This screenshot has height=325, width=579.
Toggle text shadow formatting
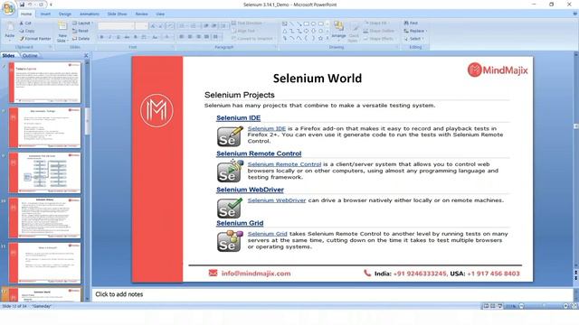[135, 37]
